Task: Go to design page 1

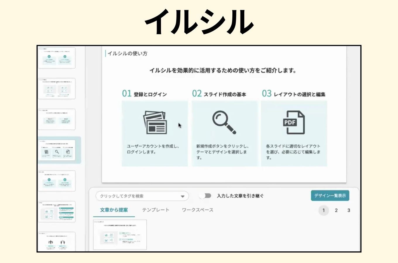Action: tap(324, 210)
